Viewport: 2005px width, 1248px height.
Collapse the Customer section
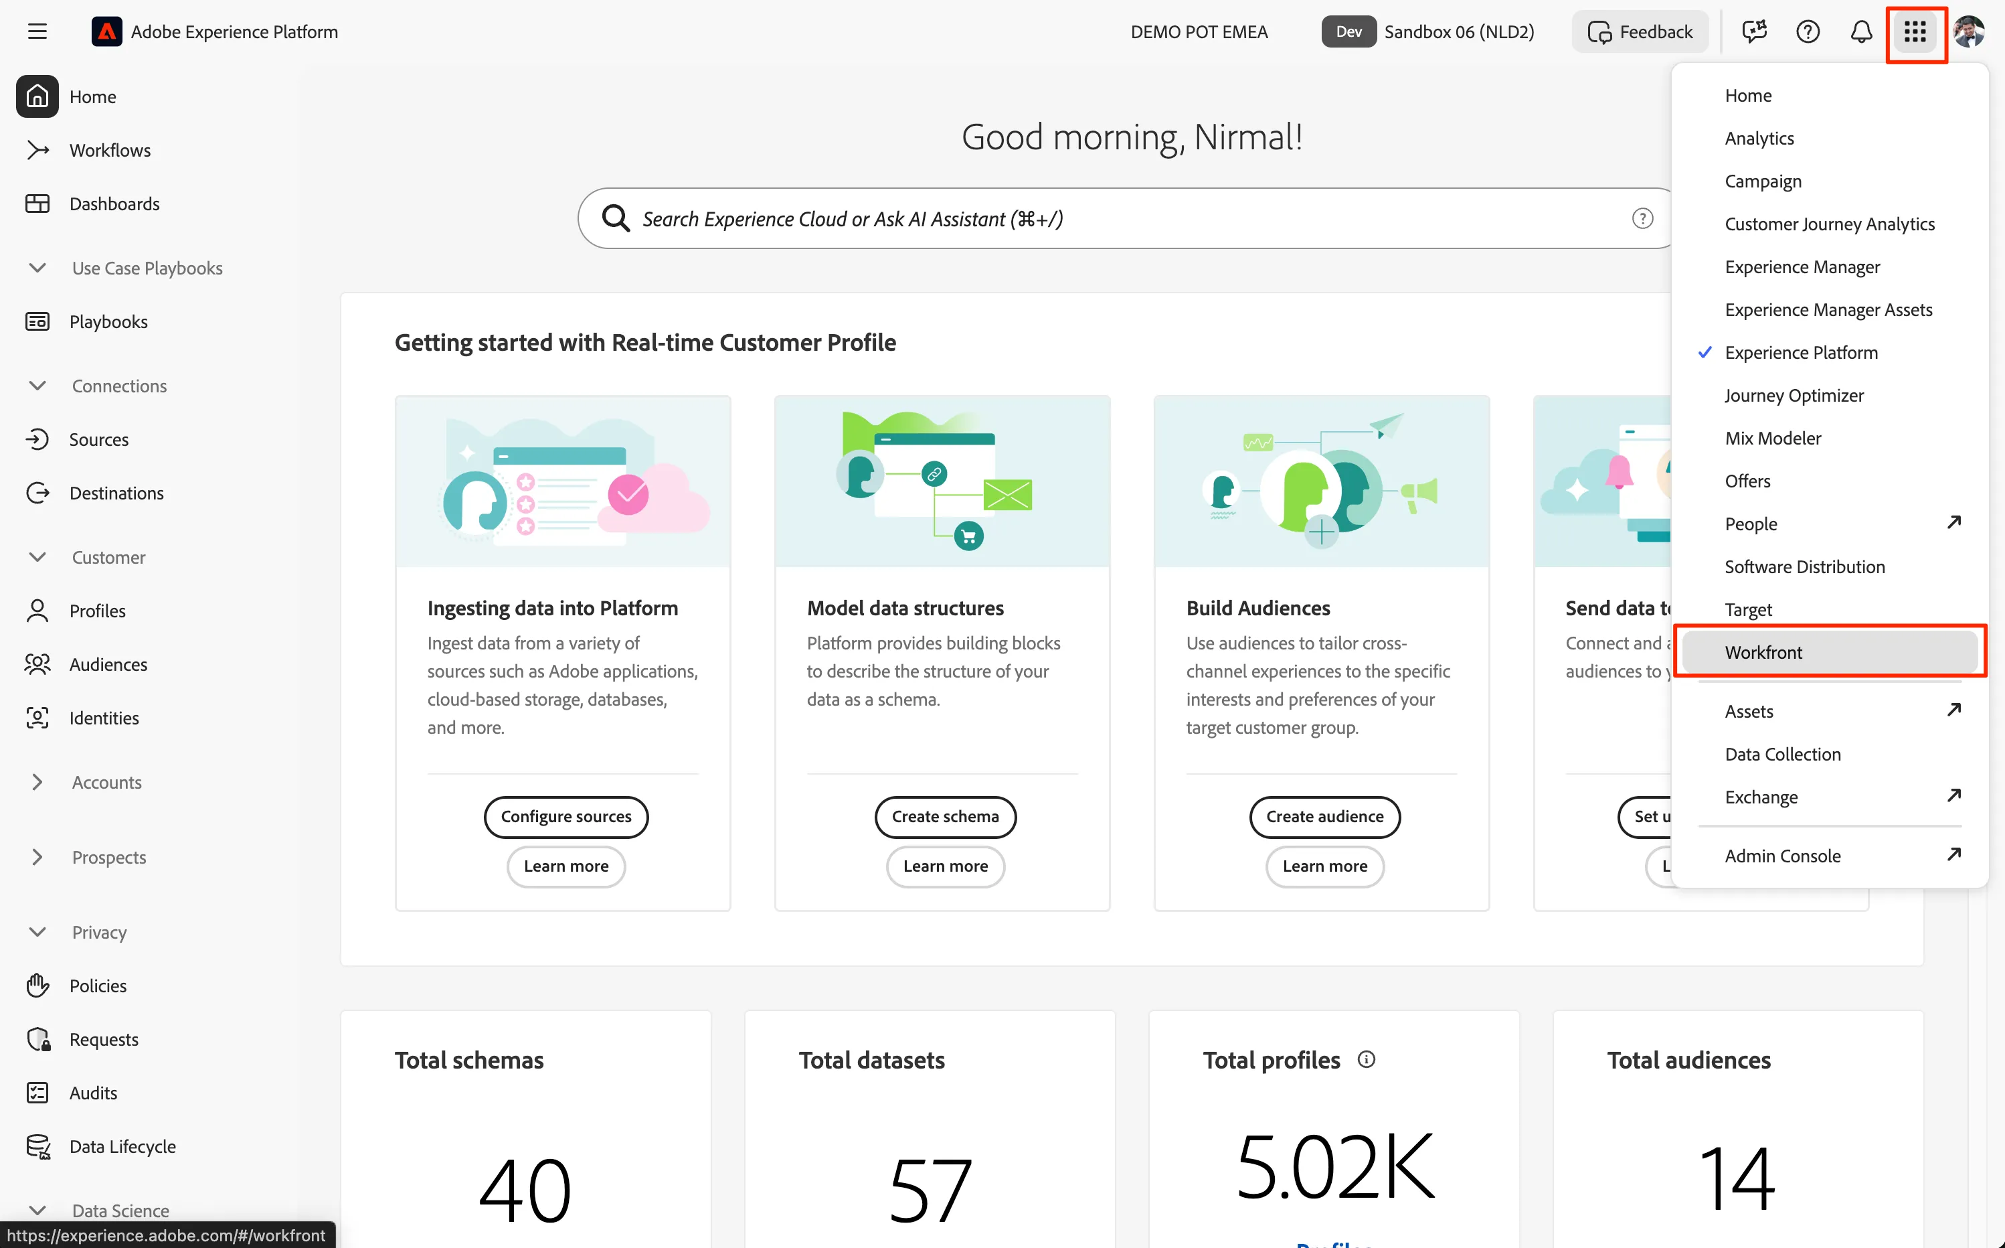(37, 557)
